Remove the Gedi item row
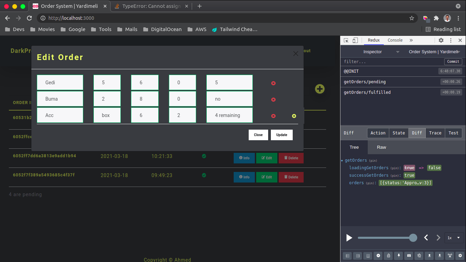The width and height of the screenshot is (466, 262). 273,83
